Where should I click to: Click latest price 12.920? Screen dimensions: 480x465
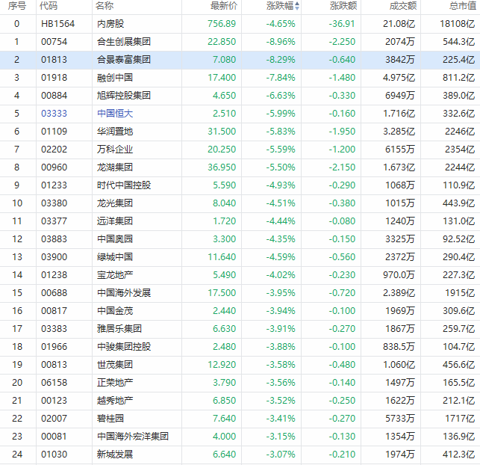coord(222,365)
